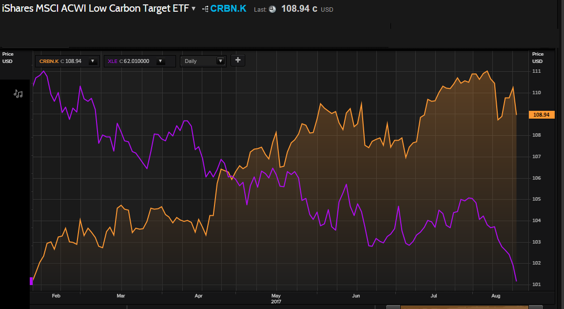Viewport: 564px width, 309px height.
Task: Click the 107 value on price axis
Action: click(x=536, y=157)
